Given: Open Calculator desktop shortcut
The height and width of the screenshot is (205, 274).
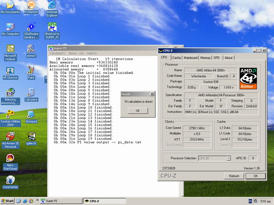Looking at the screenshot, I should (31, 95).
